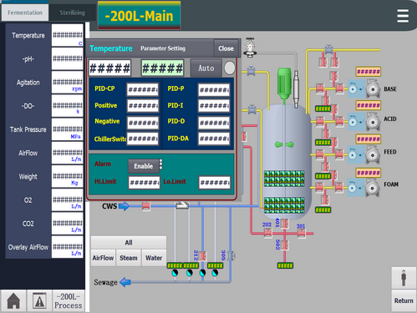This screenshot has height=313, width=417.
Task: Open the O2 L/m reading
Action: (x=68, y=200)
